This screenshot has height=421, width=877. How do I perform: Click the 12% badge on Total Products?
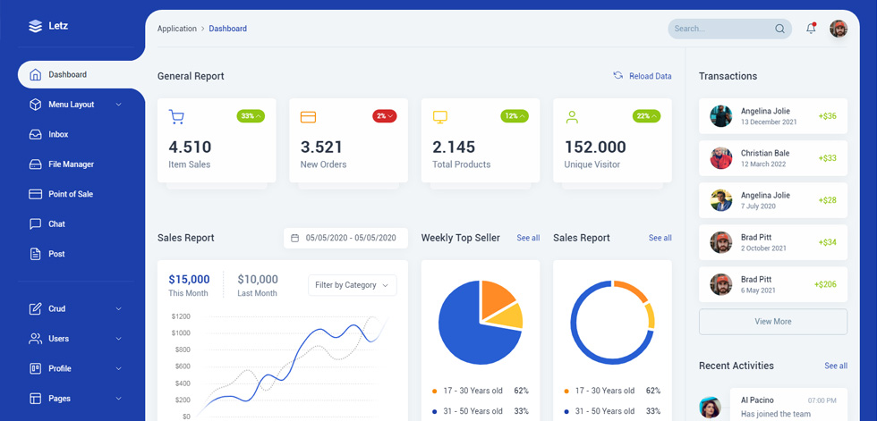click(515, 116)
